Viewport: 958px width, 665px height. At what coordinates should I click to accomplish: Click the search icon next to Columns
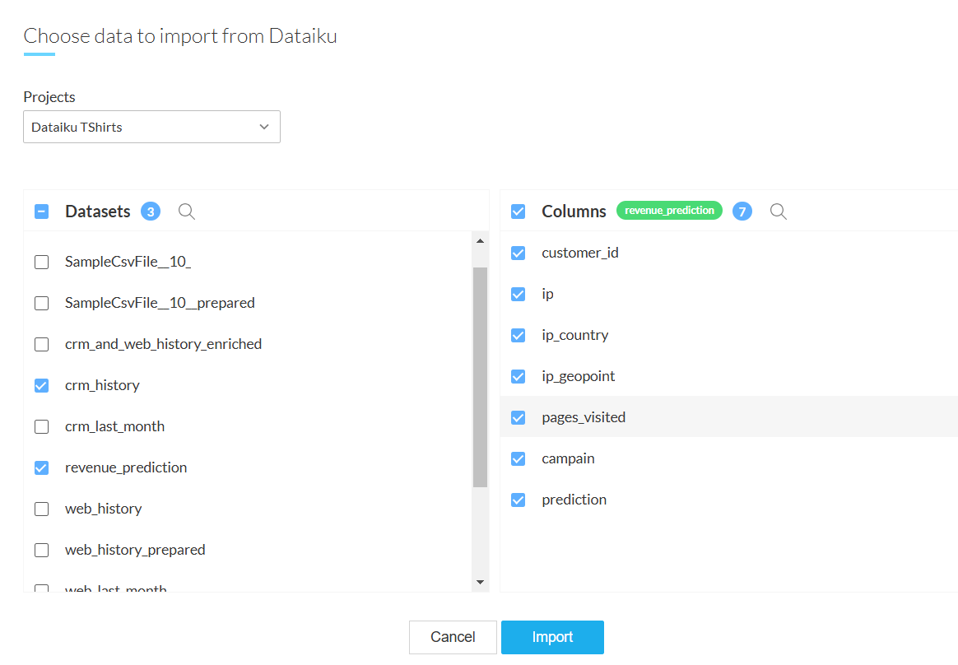tap(778, 212)
